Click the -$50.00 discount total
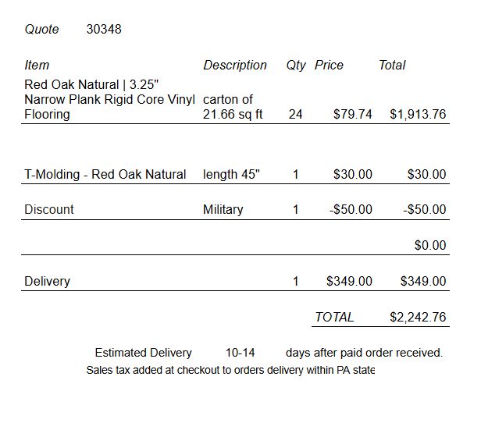 click(425, 209)
